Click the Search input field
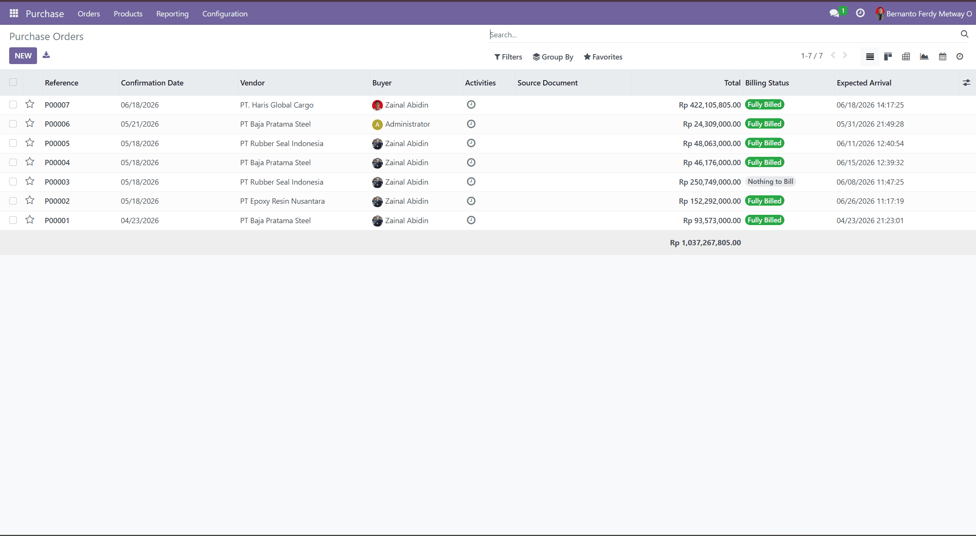The height and width of the screenshot is (536, 976). click(x=723, y=35)
